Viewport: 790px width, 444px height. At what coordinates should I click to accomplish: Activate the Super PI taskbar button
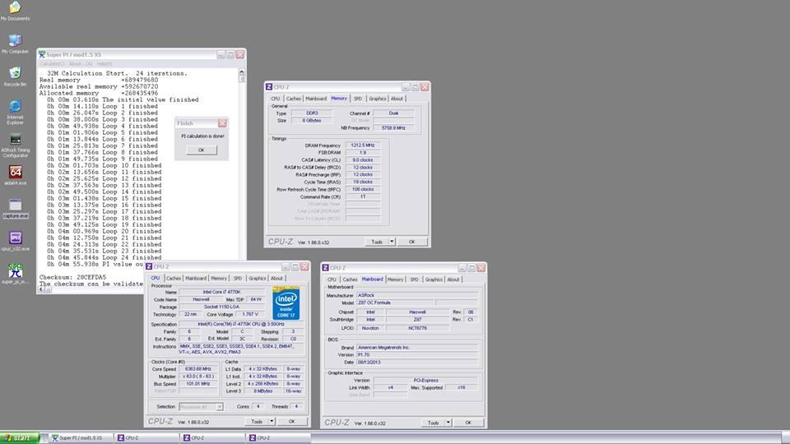click(x=81, y=438)
